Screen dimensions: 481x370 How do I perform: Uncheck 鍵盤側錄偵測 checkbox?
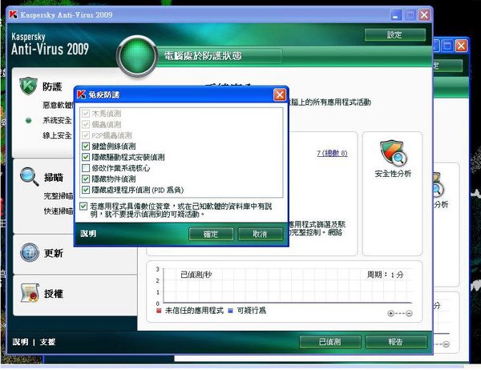pyautogui.click(x=86, y=147)
